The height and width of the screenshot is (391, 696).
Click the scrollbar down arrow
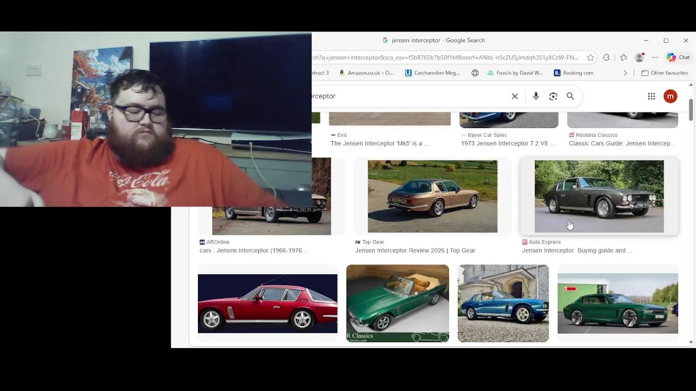click(x=691, y=343)
